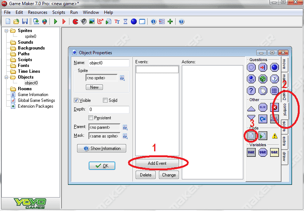304x211 pixels.
Task: Open the Resources menu
Action: pos(37,12)
